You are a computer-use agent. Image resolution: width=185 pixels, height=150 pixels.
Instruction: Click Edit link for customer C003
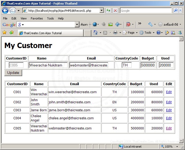click(169, 110)
